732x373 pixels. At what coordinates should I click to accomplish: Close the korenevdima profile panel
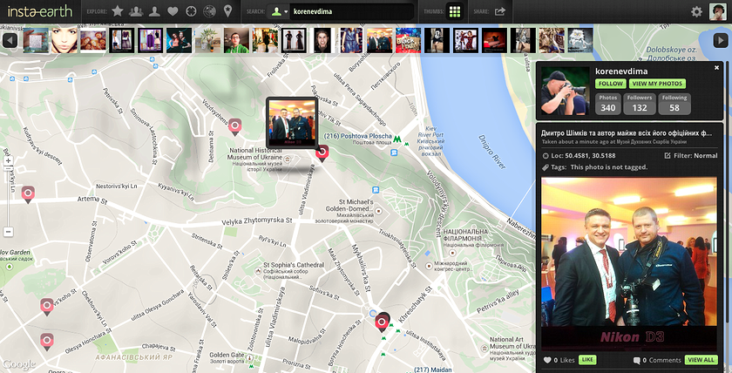pyautogui.click(x=716, y=68)
